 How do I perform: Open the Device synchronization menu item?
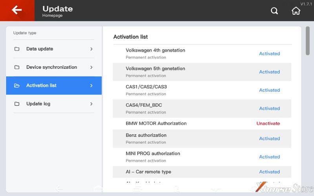[54, 67]
